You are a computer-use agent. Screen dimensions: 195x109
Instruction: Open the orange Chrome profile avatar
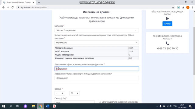coord(188,7)
